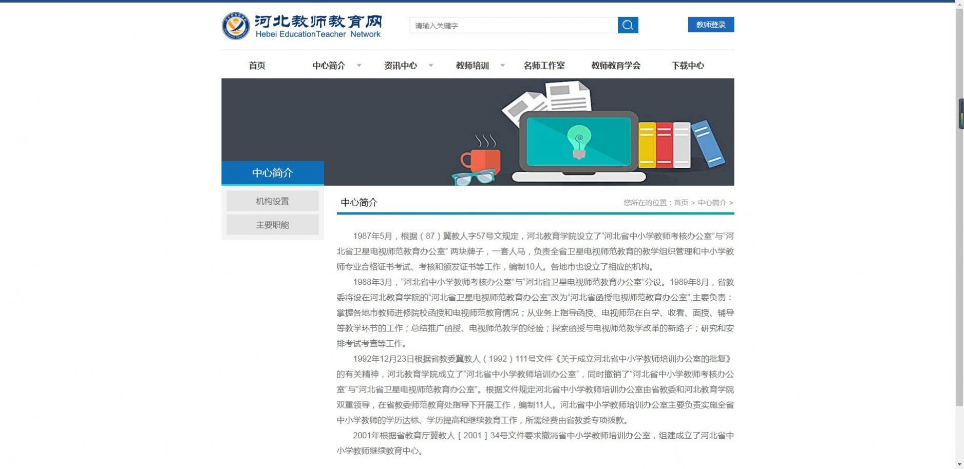Image resolution: width=964 pixels, height=469 pixels.
Task: Open the 机构设置 sidebar section
Action: tap(272, 201)
